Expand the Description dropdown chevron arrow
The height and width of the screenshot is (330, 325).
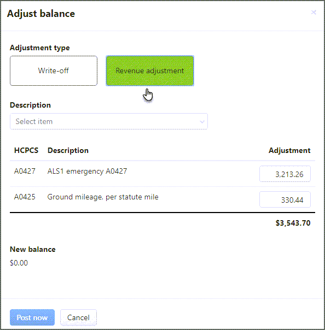point(202,122)
